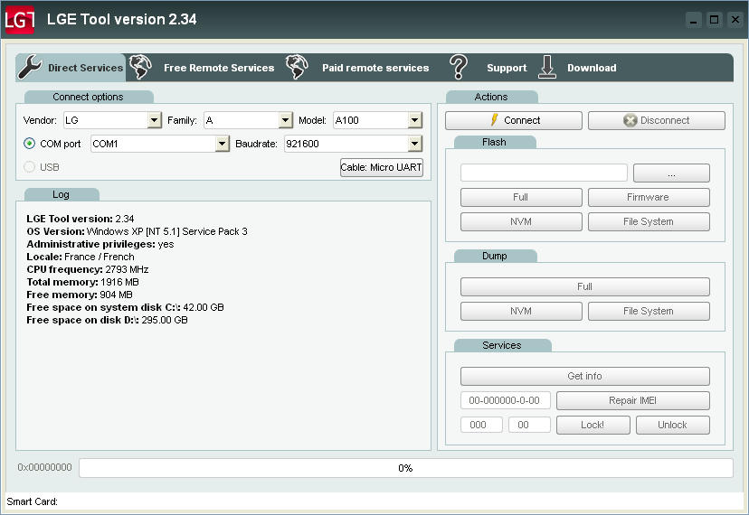Click 'Free space on disk D:\' log line
Screen dimensions: 749x515
click(x=107, y=320)
